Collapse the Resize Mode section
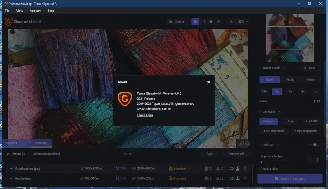 pyautogui.click(x=260, y=68)
